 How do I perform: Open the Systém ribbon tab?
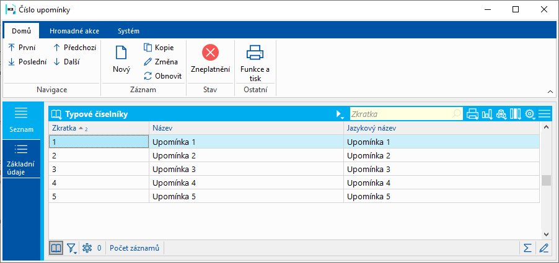coord(128,31)
